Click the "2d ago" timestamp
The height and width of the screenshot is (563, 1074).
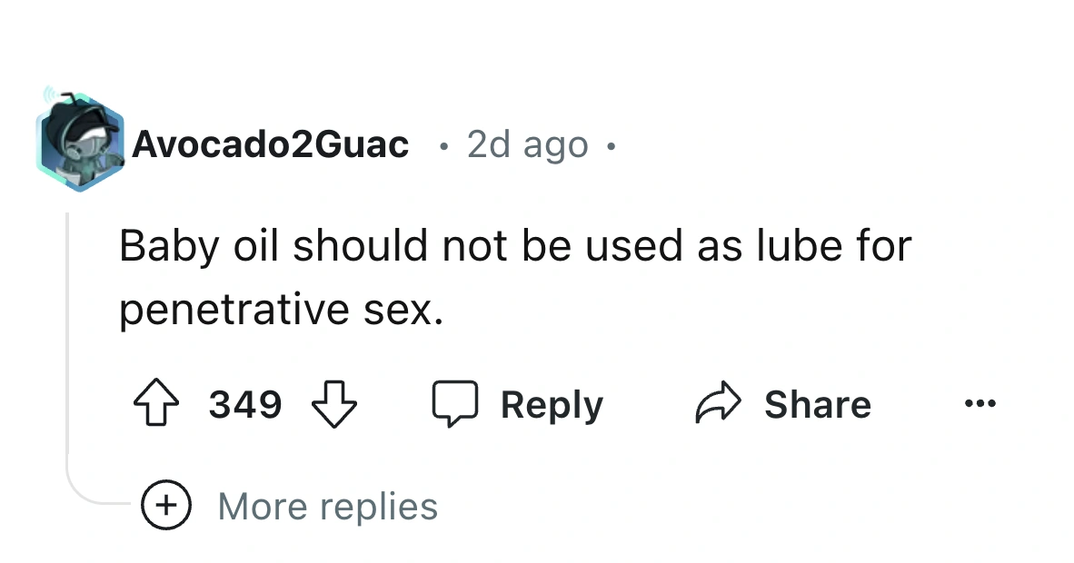(x=527, y=143)
